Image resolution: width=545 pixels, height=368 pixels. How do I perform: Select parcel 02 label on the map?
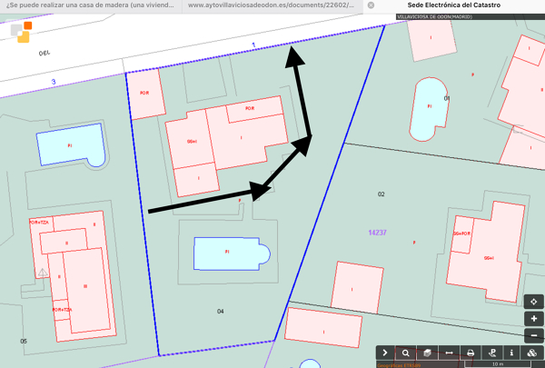[381, 194]
